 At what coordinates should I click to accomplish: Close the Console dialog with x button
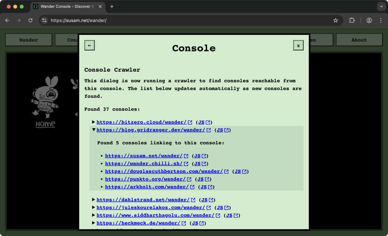click(298, 45)
